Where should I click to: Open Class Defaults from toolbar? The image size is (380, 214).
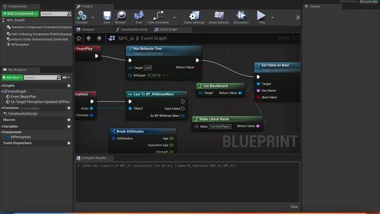pos(219,17)
